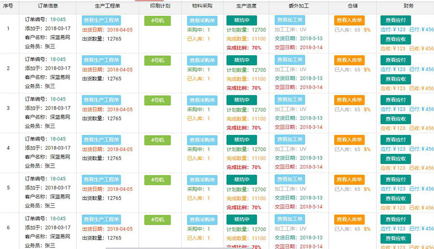Click order number 18-045 in row 4
This screenshot has height=249, width=434.
click(x=58, y=139)
